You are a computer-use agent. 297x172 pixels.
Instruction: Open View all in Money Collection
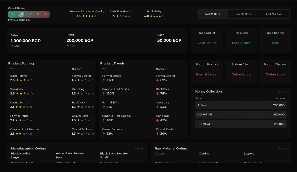283,91
